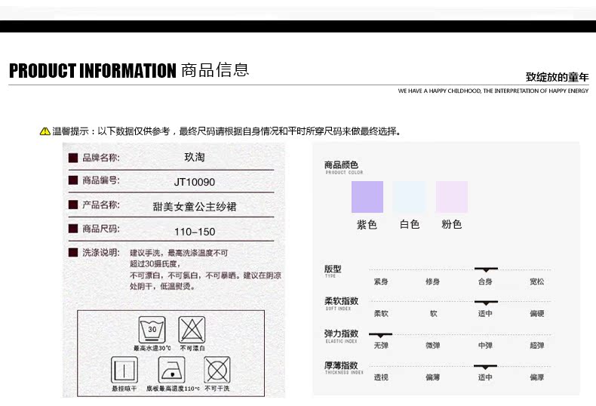Click the dark square bullet beside 洗涤说明

(x=73, y=252)
